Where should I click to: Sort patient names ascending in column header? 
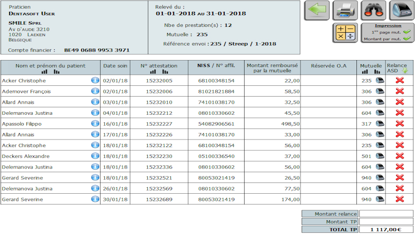coord(45,71)
